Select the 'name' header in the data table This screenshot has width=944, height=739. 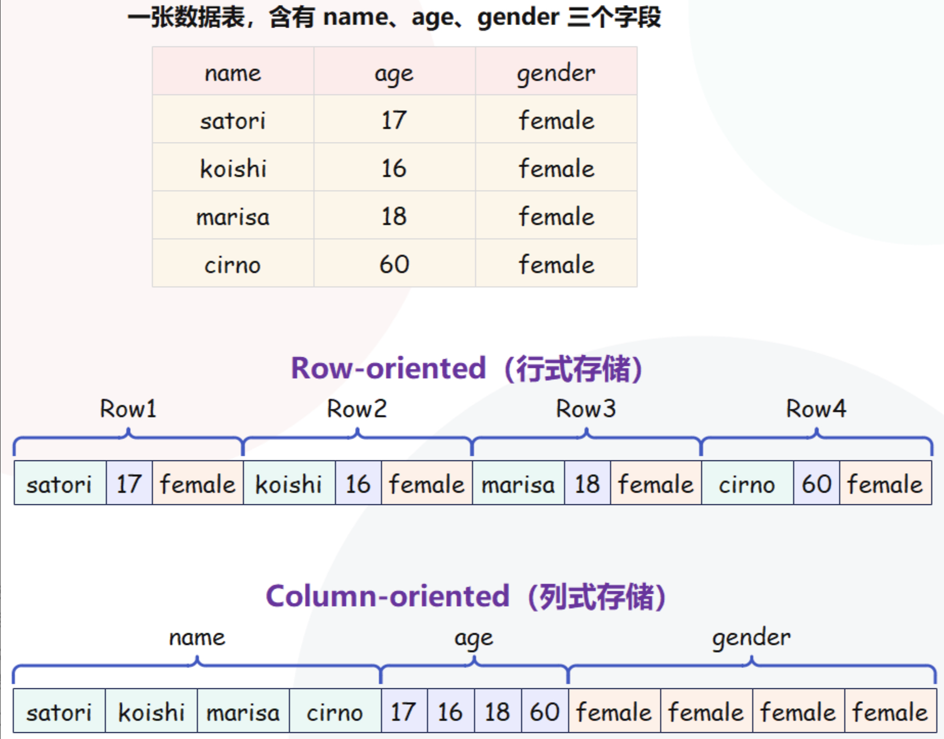[x=233, y=71]
